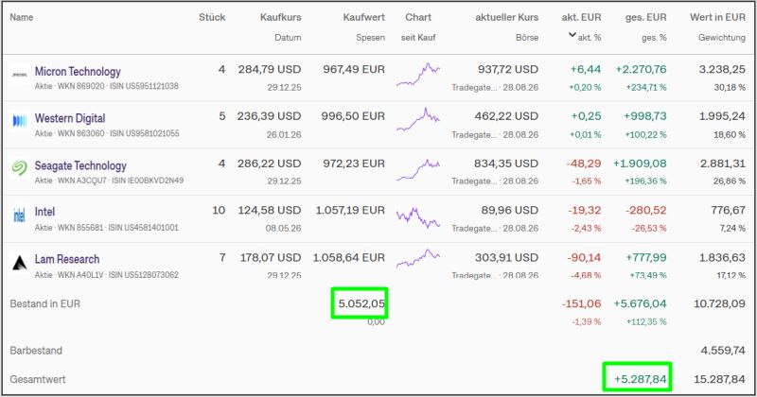Open Intel's declining sparkline chart
Image resolution: width=757 pixels, height=397 pixels.
418,217
